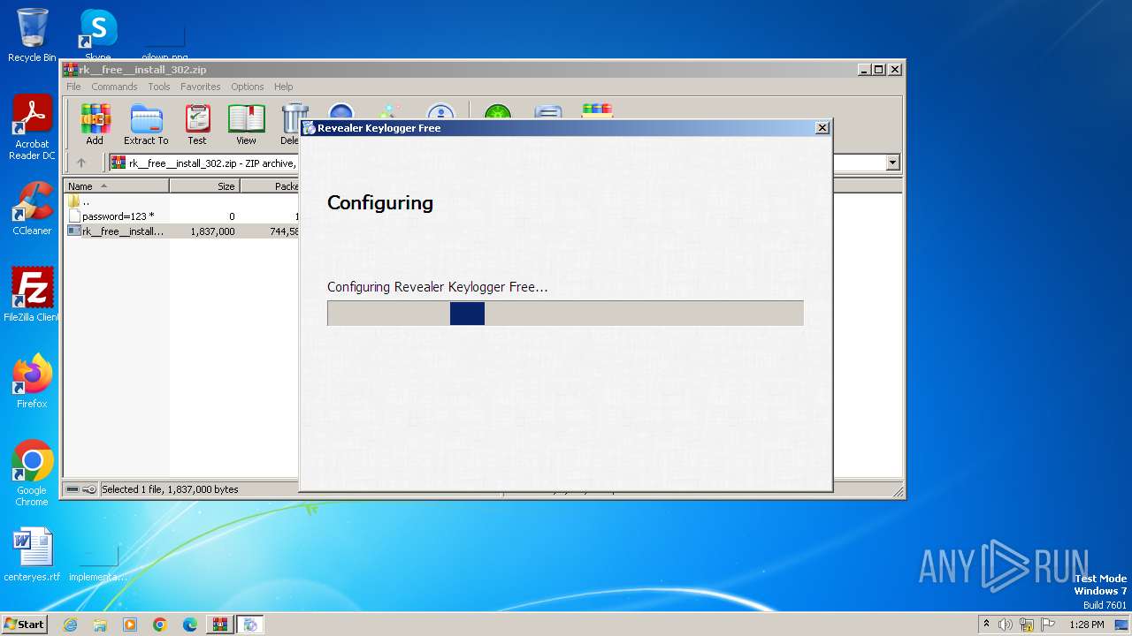Screen dimensions: 1132x636
Task: Switch to WinRAR via its taskbar button
Action: (220, 625)
